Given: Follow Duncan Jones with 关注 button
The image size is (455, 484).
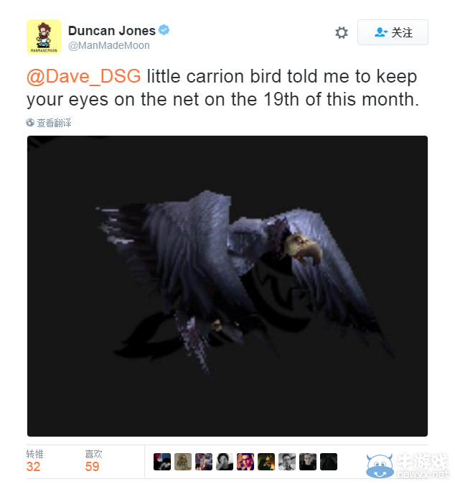Looking at the screenshot, I should point(393,32).
